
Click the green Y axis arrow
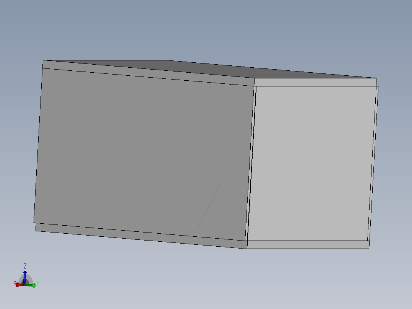[29, 285]
